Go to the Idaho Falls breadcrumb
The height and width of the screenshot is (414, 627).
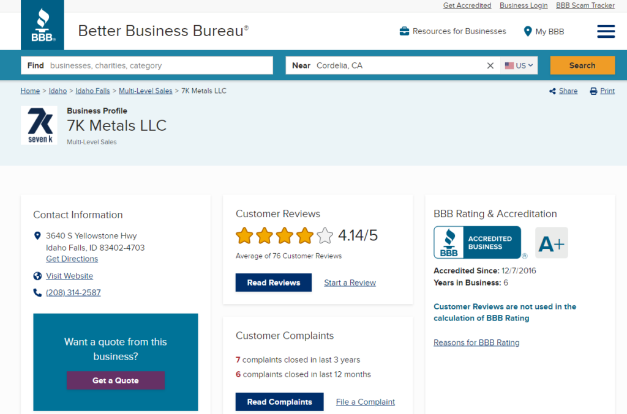coord(93,91)
